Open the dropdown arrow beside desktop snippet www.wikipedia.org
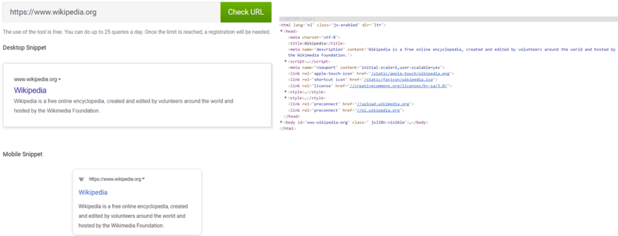Image resolution: width=618 pixels, height=236 pixels. [x=60, y=79]
